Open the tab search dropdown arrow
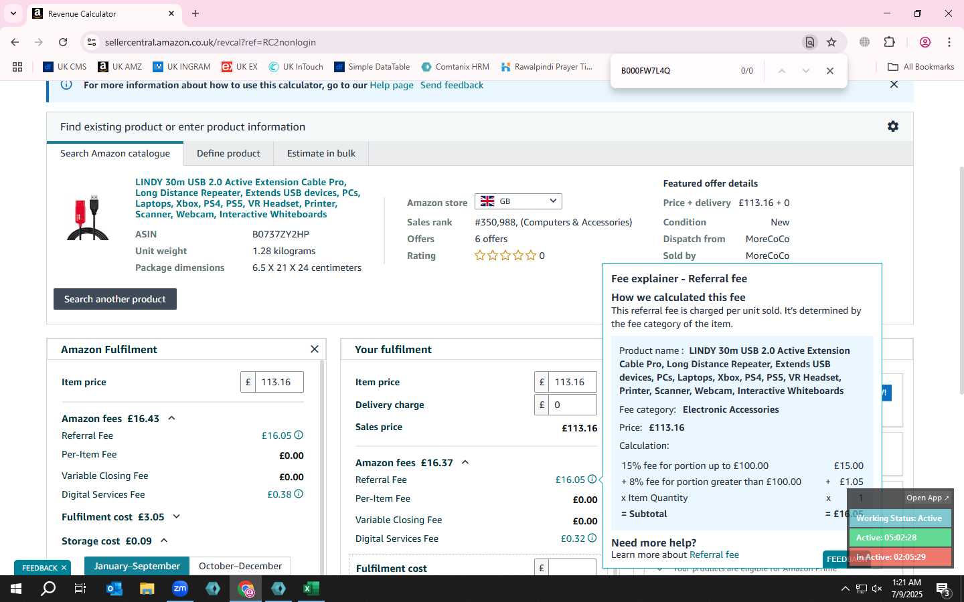 (x=13, y=13)
